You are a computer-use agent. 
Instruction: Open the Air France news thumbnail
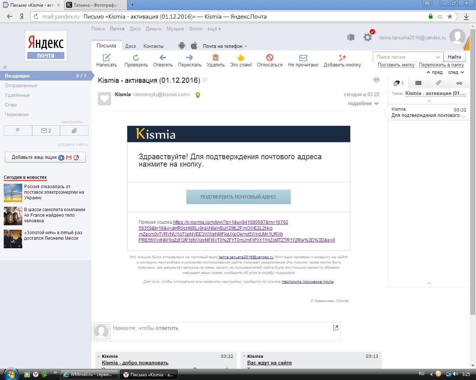[13, 216]
